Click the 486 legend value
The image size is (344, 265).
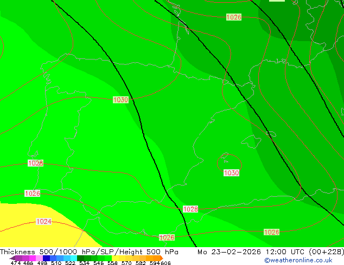coord(28,263)
